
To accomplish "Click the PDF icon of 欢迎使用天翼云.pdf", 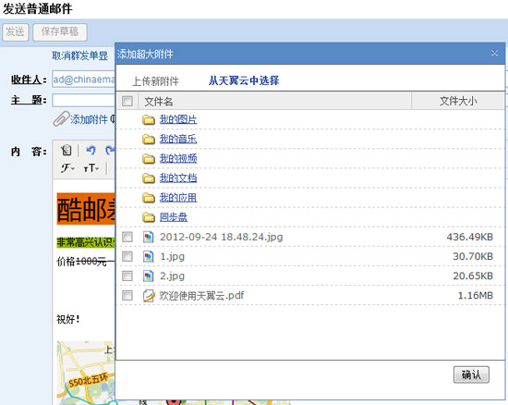I will (x=149, y=296).
